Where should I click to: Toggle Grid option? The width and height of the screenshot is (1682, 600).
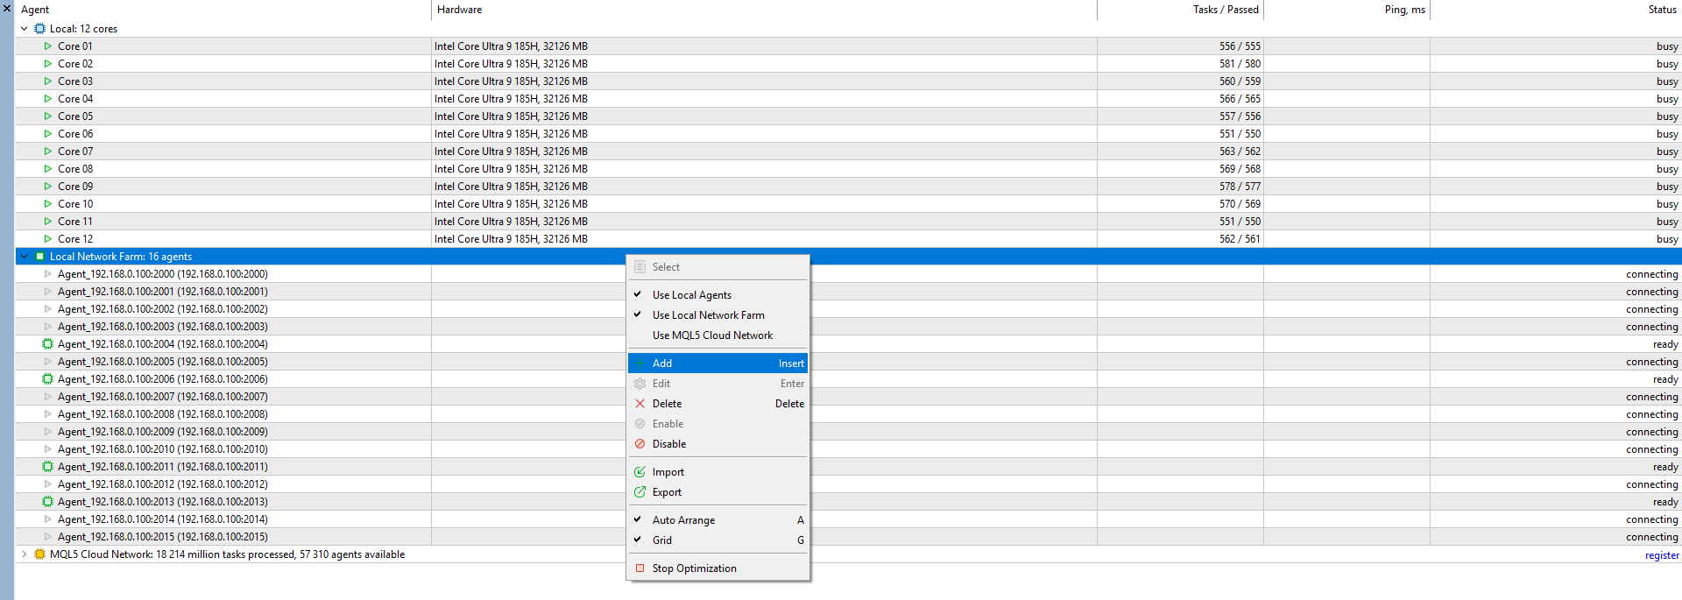(x=718, y=540)
